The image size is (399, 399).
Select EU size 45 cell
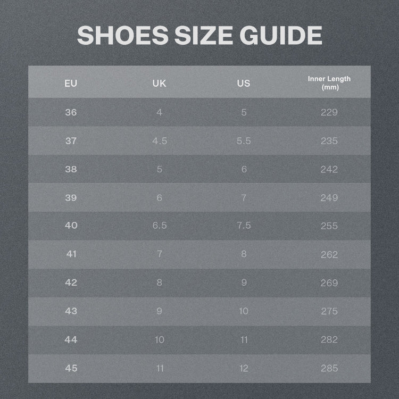[71, 368]
